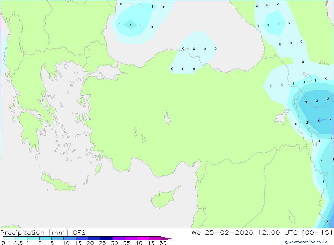334x245 pixels.
Task: Select the 'Precipitation [mm] CFS' title text
Action: click(43, 232)
